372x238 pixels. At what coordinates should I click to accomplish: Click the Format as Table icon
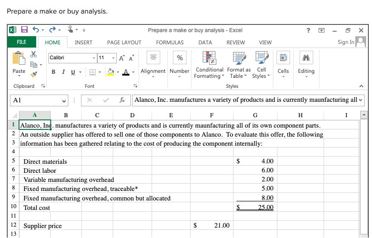(x=239, y=58)
